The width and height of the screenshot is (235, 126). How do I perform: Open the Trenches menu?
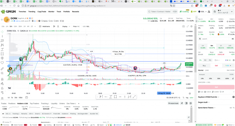(x=22, y=12)
